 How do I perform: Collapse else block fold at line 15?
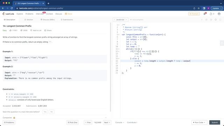coord(119,58)
